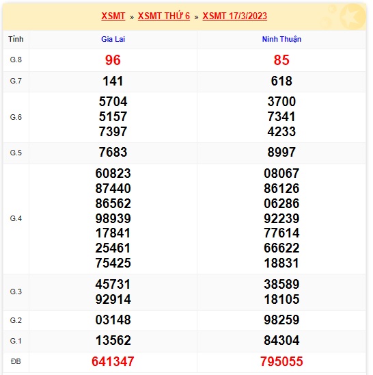Select the number 66622 in G.4
This screenshot has width=373, height=375.
[281, 248]
